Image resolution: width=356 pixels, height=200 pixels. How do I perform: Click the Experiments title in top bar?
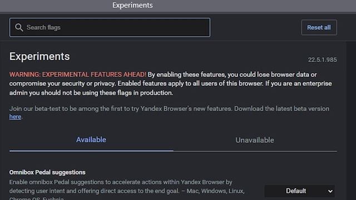[132, 5]
